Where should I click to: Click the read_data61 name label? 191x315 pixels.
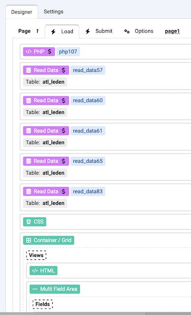88,131
